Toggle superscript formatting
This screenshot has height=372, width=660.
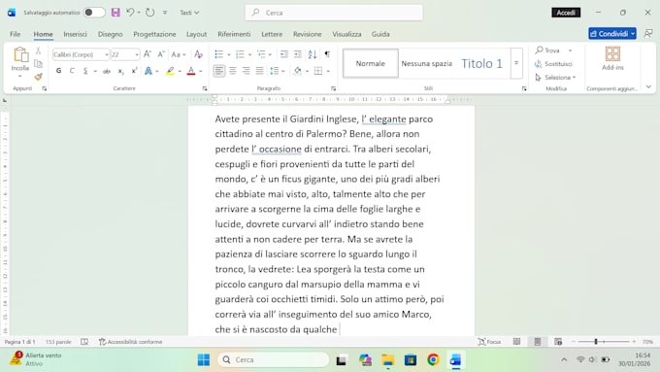[134, 71]
